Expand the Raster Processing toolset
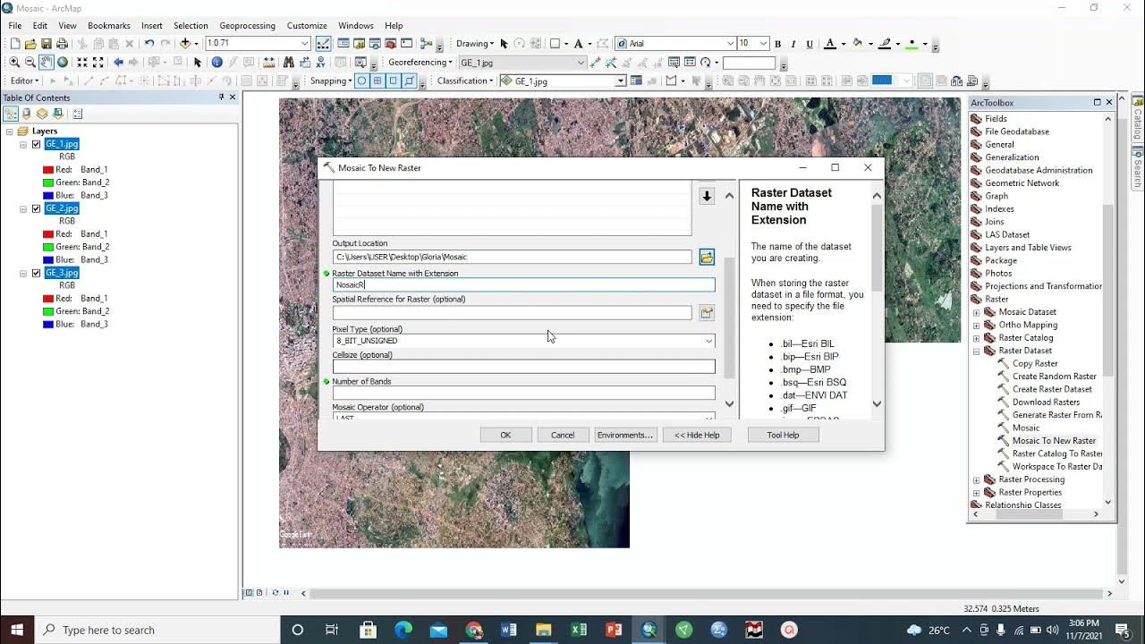The width and height of the screenshot is (1145, 644). [977, 479]
